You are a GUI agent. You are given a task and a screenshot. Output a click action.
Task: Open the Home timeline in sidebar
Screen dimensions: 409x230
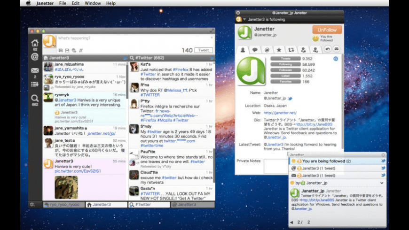(34, 43)
